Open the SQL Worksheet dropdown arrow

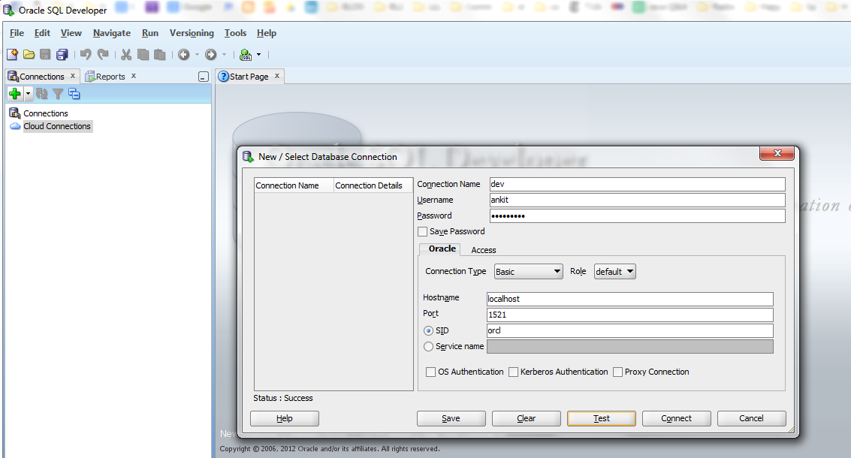[259, 54]
